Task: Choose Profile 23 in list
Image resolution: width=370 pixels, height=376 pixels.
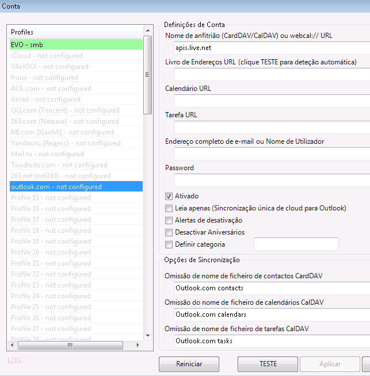Action: click(x=76, y=285)
